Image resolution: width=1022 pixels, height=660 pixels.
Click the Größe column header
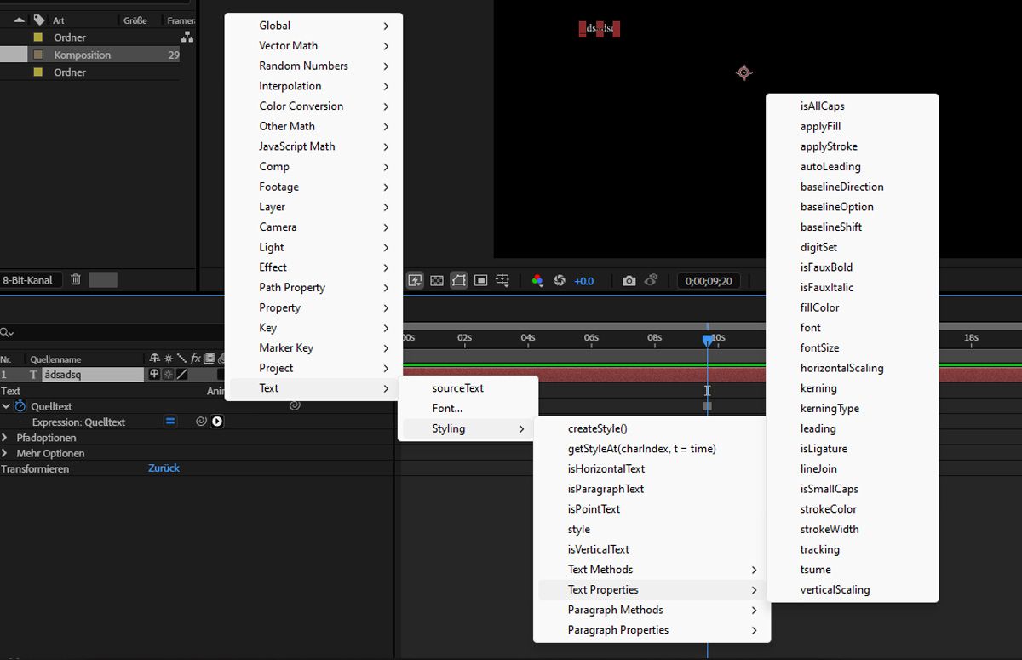[x=135, y=20]
